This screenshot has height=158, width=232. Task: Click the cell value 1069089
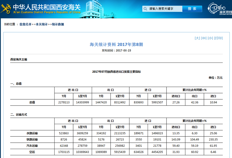coord(101,152)
